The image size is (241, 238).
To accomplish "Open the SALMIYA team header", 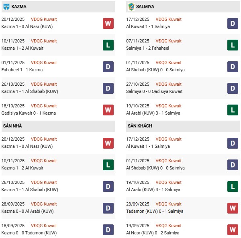I will pyautogui.click(x=145, y=7).
